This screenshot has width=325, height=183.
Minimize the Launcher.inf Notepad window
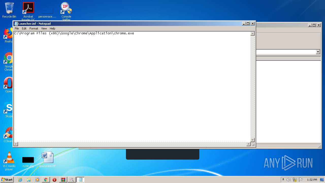[x=244, y=24]
